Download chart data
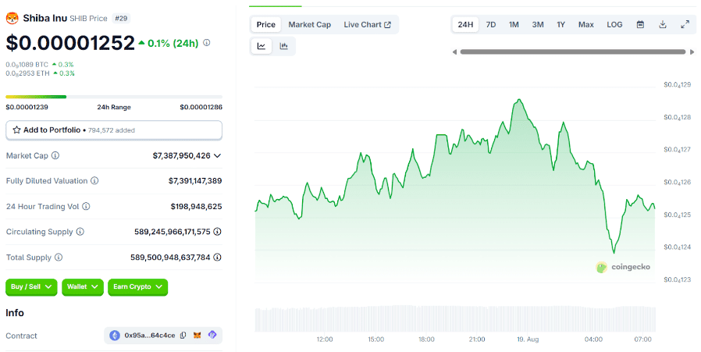The image size is (701, 352). point(663,25)
